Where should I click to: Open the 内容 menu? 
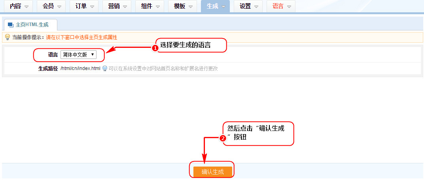pos(15,6)
